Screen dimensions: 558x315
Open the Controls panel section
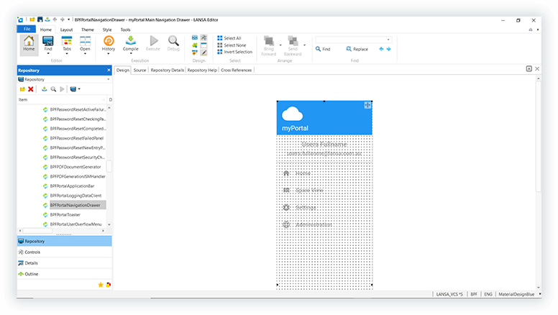(65, 252)
